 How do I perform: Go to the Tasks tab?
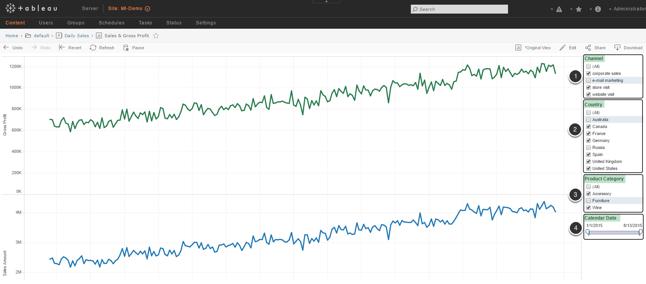click(x=145, y=23)
